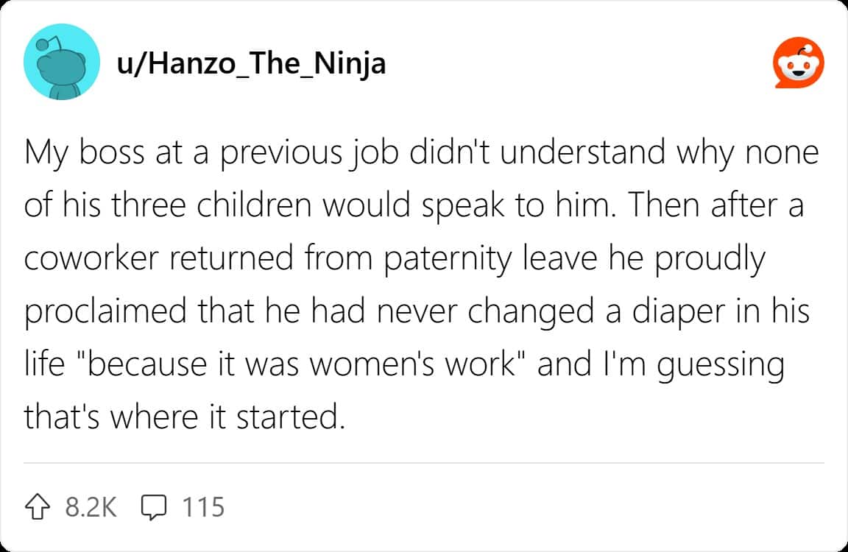Viewport: 848px width, 552px height.
Task: Select the post body text
Action: click(x=420, y=283)
